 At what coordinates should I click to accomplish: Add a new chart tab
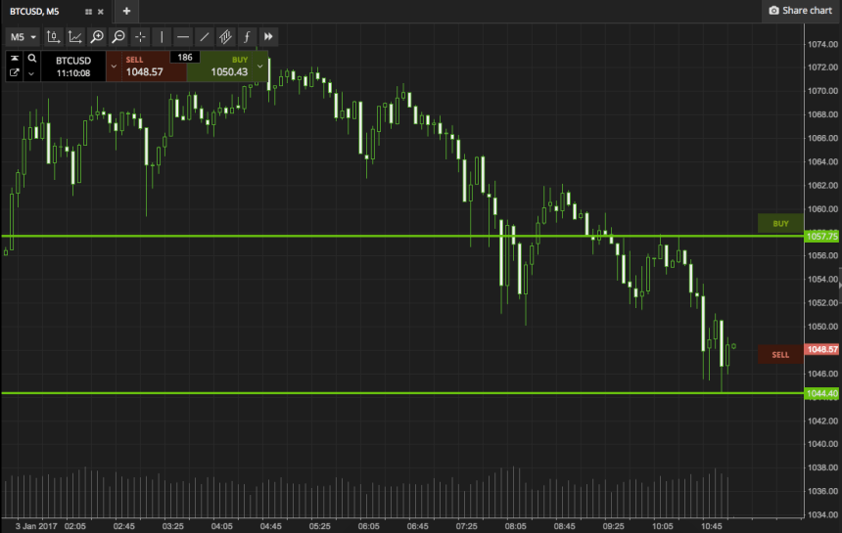tap(126, 11)
